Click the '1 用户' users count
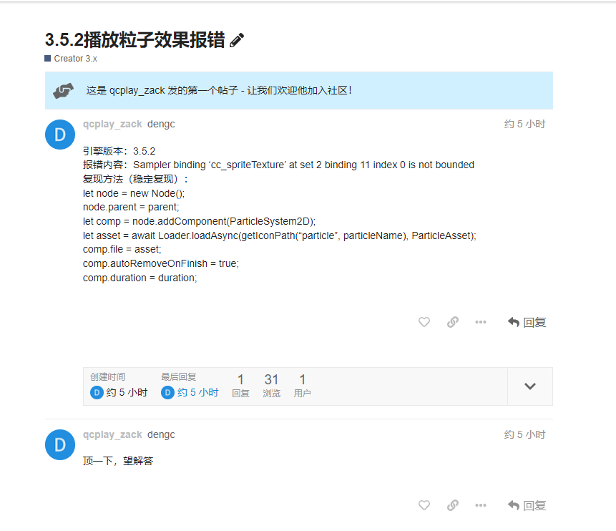This screenshot has width=616, height=531. coord(302,386)
